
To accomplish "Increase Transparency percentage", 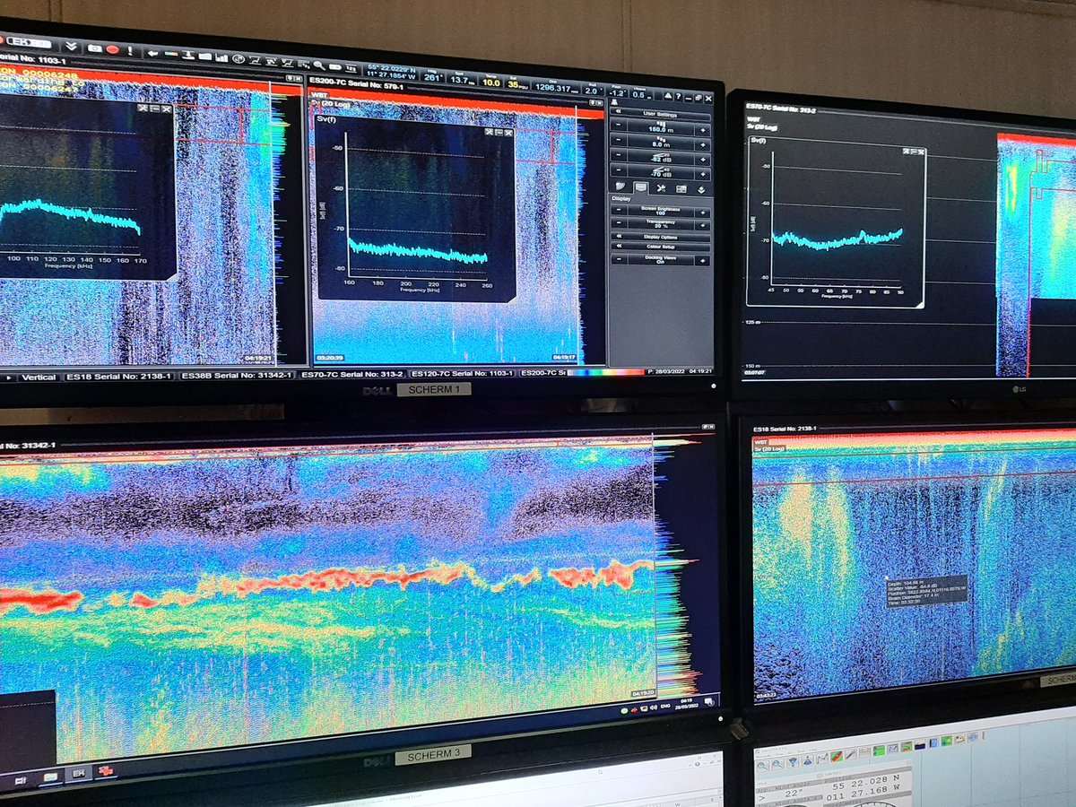I will (x=703, y=225).
